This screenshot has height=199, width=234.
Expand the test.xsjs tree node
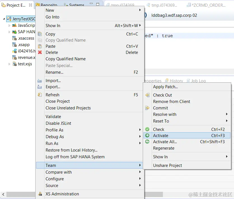9,64
